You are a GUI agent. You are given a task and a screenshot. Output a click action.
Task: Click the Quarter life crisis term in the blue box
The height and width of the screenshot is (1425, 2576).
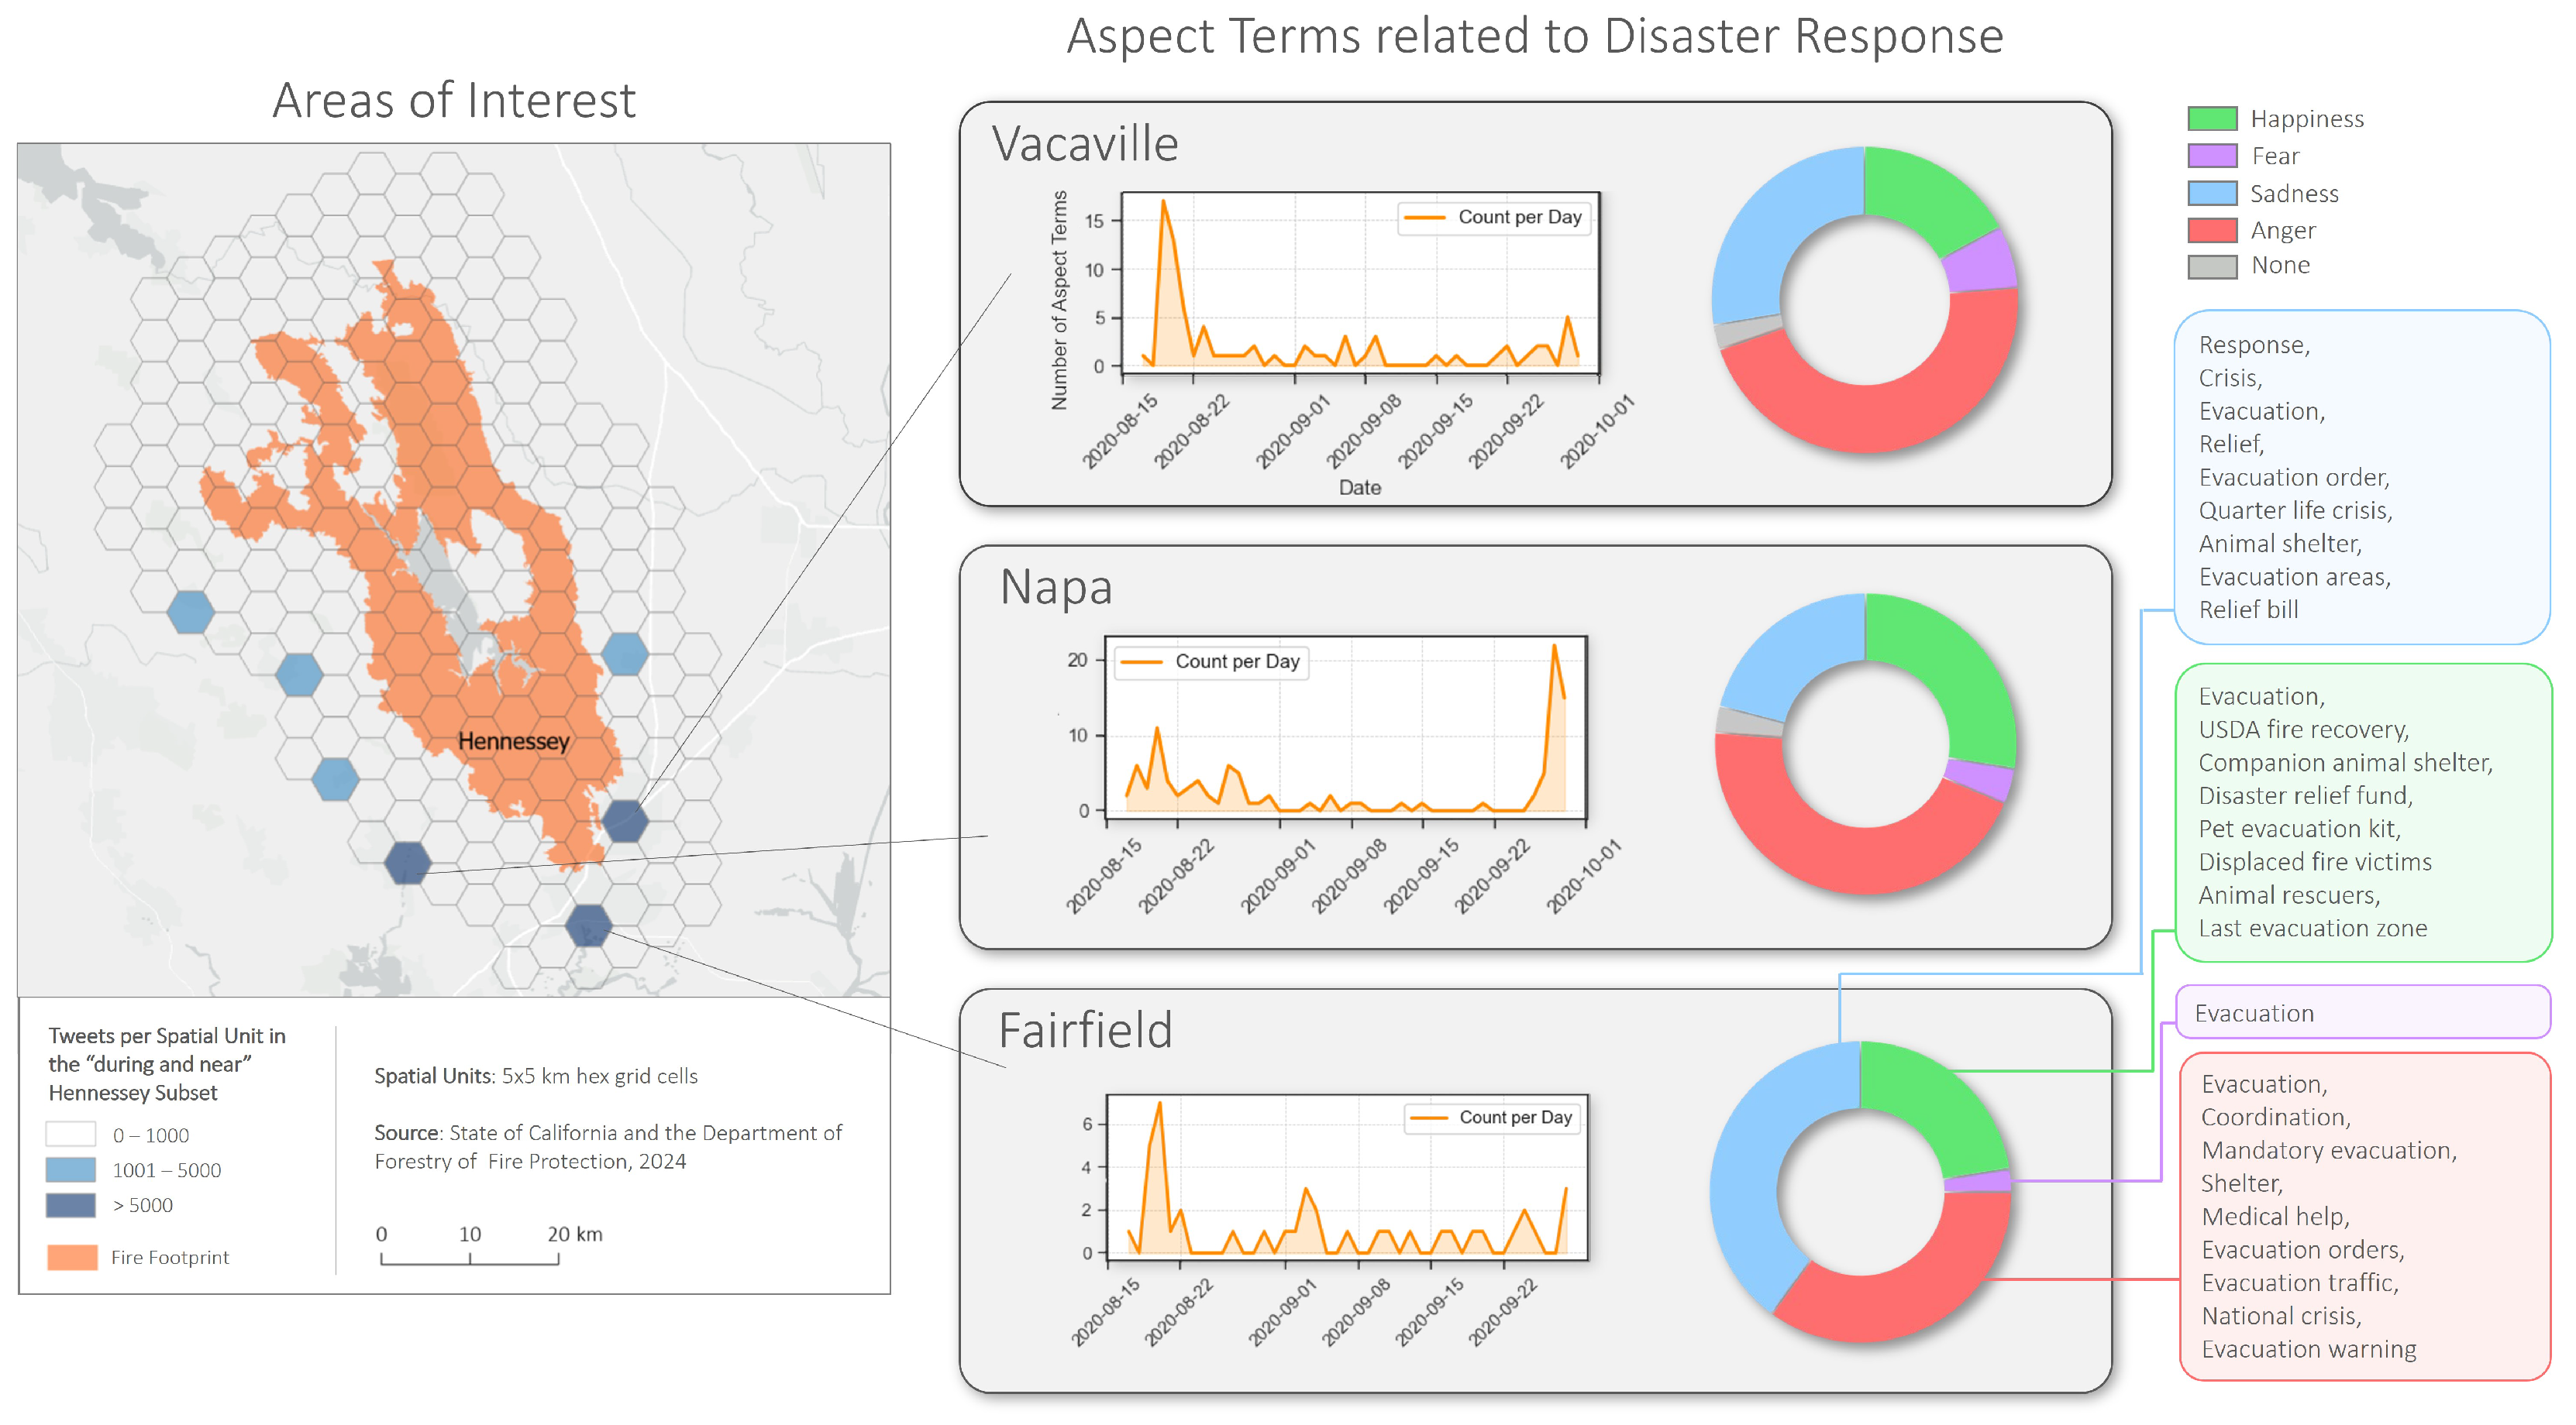(x=2294, y=510)
